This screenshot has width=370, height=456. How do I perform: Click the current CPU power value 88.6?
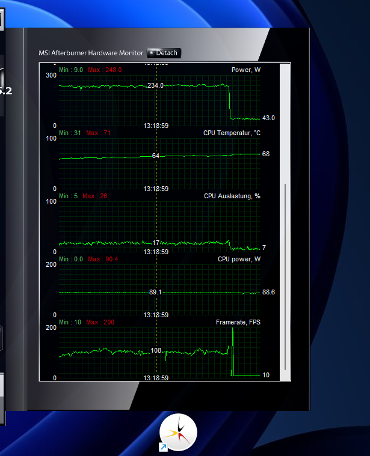point(268,292)
